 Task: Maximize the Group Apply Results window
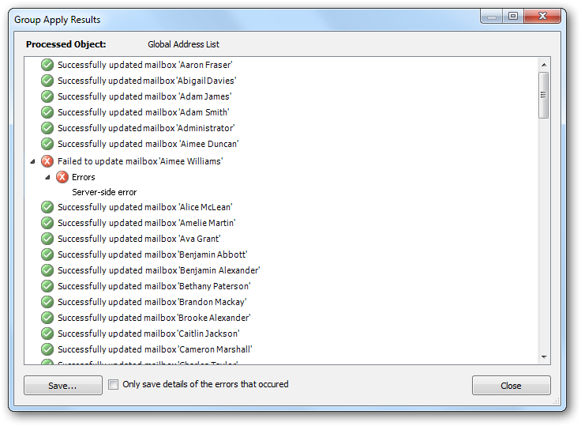tap(513, 16)
